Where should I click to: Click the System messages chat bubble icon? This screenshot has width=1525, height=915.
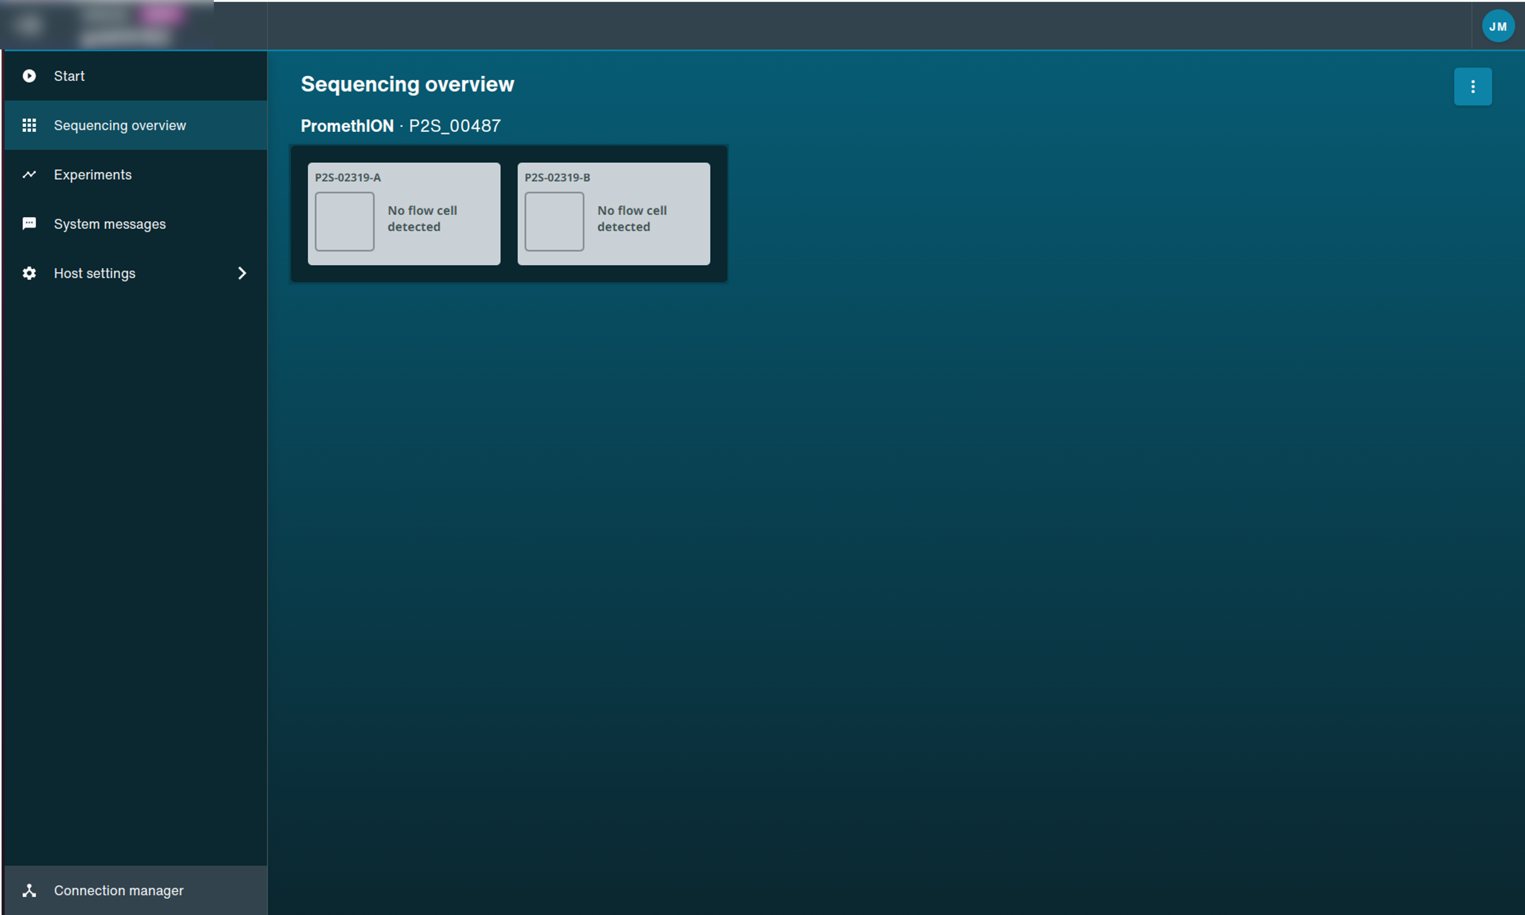click(29, 224)
